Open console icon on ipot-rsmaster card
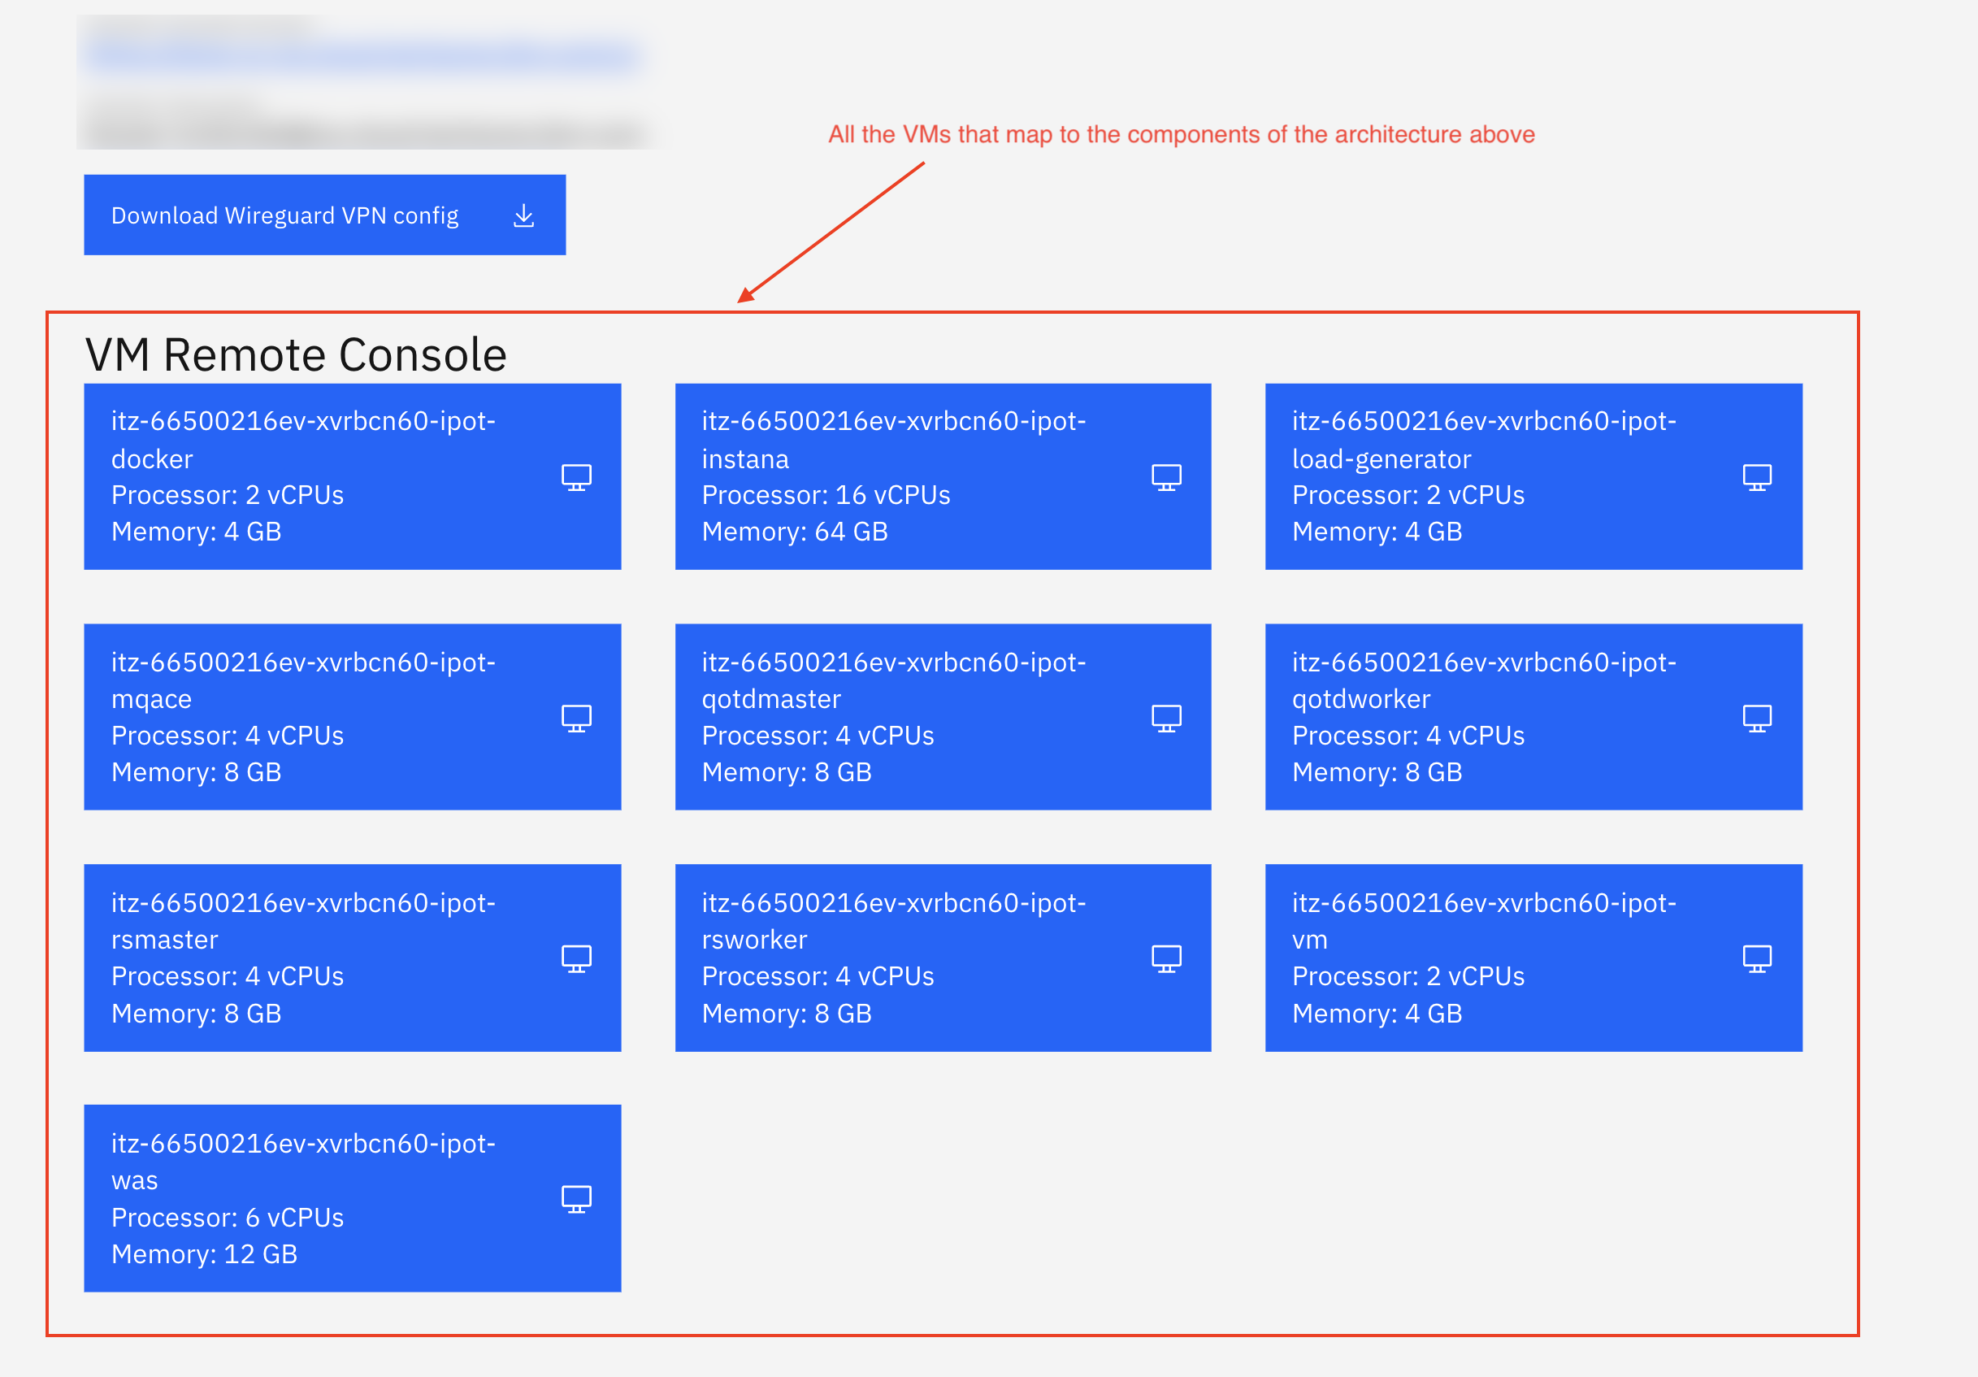Image resolution: width=1978 pixels, height=1377 pixels. point(576,958)
